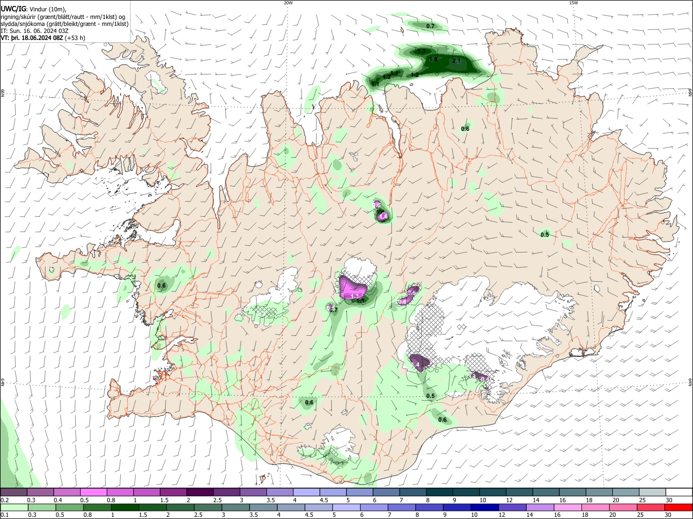The image size is (693, 519).
Task: Pick the 14 lilac swatch in rain legend
Action: tap(540, 508)
